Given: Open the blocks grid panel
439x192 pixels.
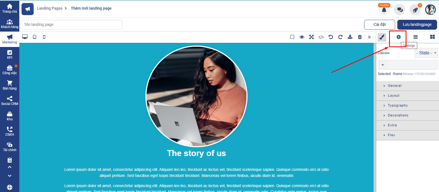Looking at the screenshot, I should coord(432,37).
